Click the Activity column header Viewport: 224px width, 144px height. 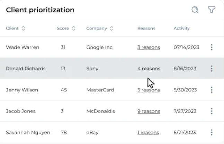pos(182,28)
